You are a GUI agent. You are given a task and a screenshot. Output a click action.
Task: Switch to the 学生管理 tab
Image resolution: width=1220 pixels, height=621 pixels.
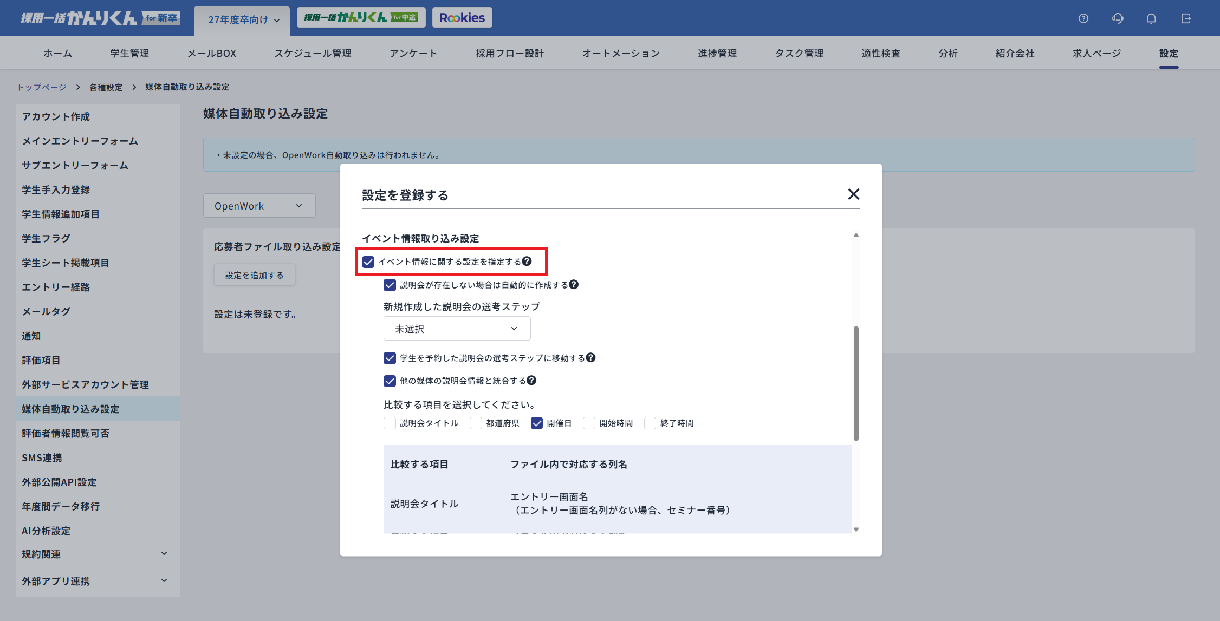coord(129,53)
